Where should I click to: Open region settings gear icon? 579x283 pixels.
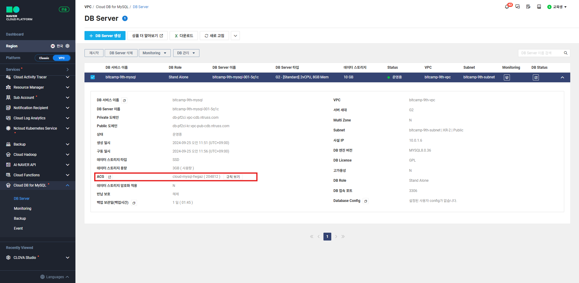pos(68,46)
